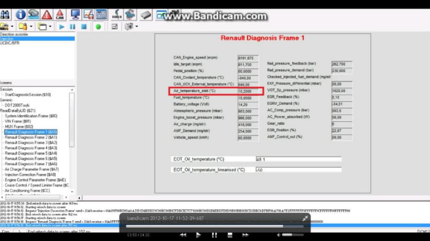Click the car folder open icon

pos(5,26)
